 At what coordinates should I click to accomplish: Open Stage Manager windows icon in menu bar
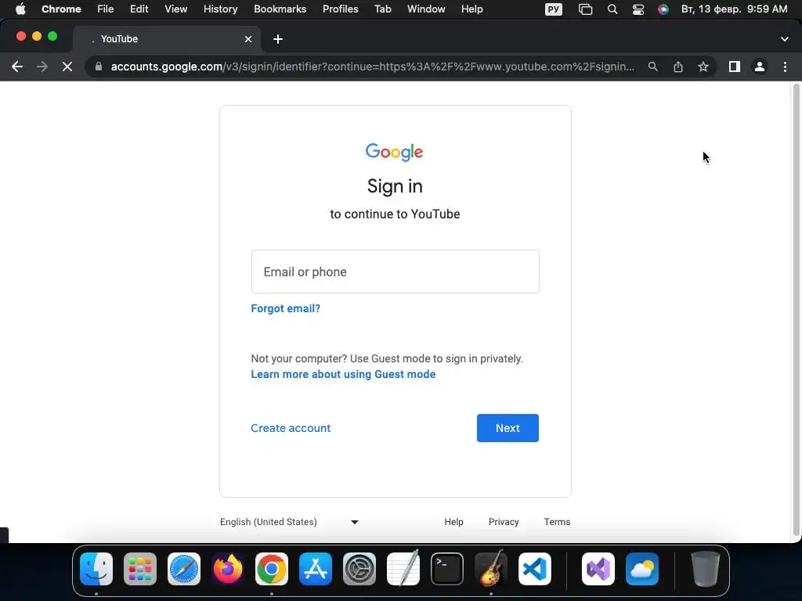(x=585, y=9)
